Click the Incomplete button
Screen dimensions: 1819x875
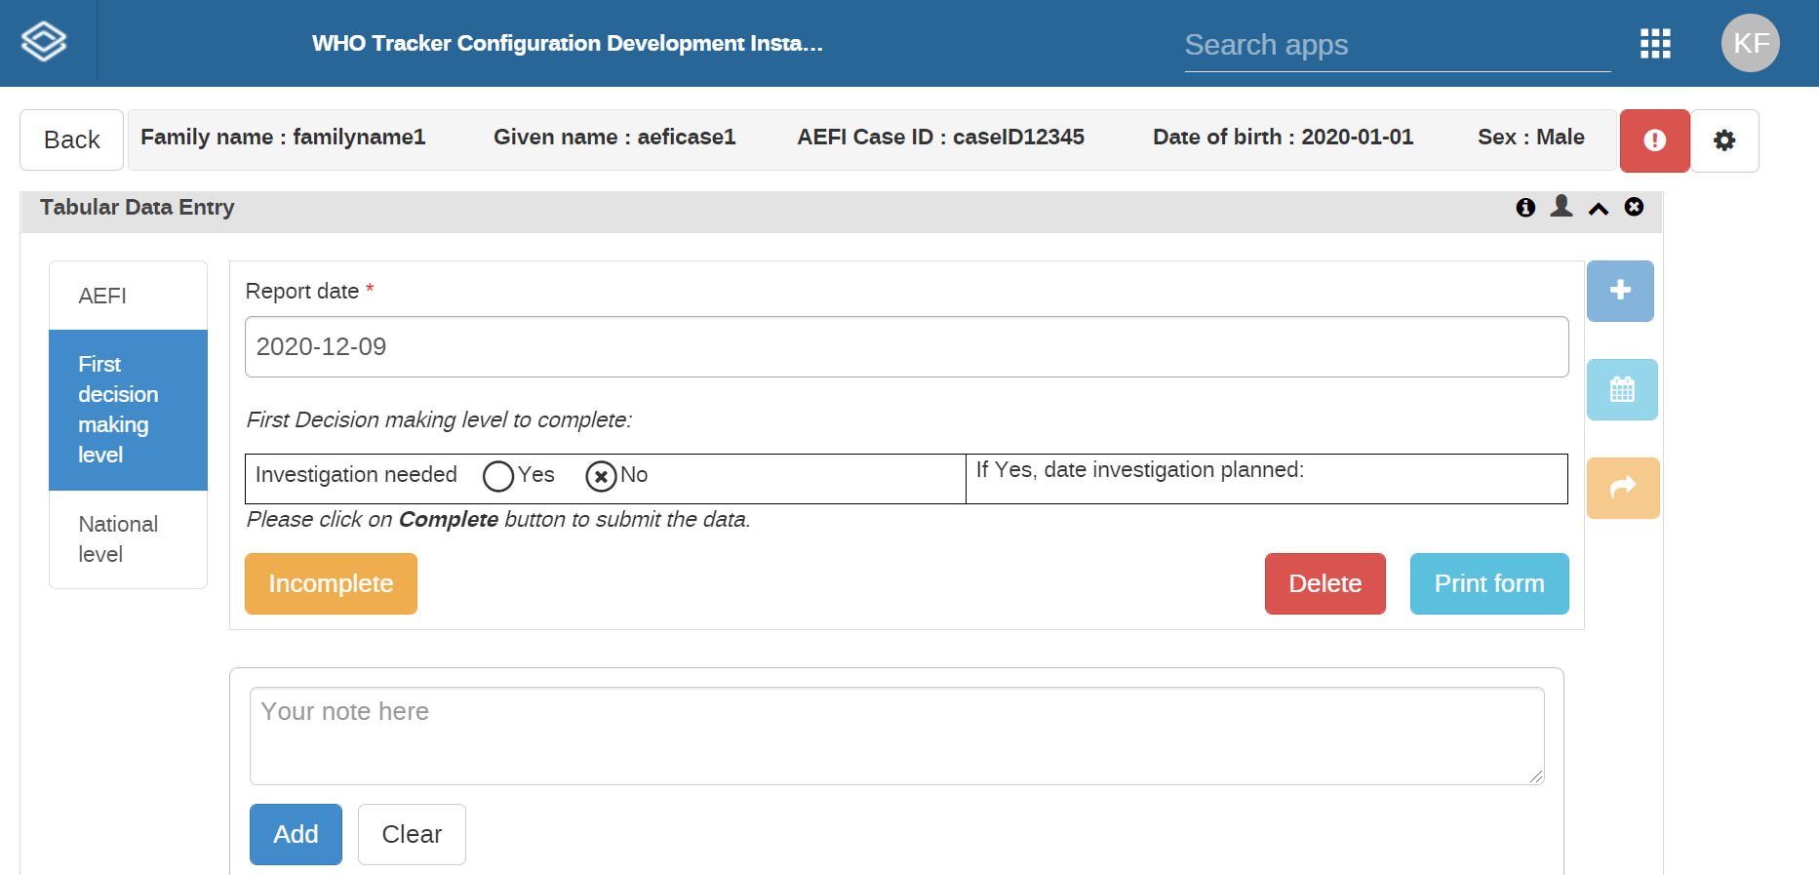click(331, 583)
